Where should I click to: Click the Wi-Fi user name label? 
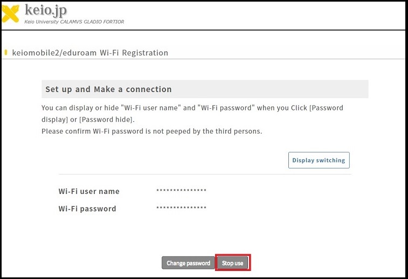coord(89,191)
